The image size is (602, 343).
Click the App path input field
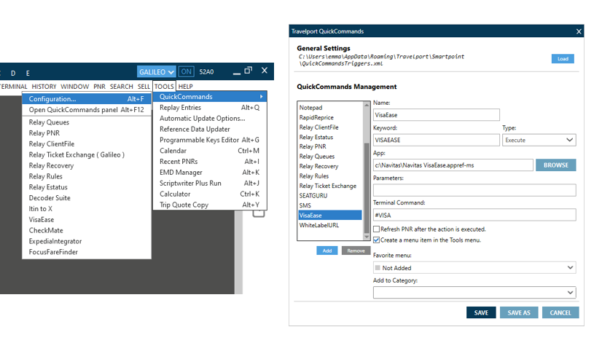click(x=453, y=165)
